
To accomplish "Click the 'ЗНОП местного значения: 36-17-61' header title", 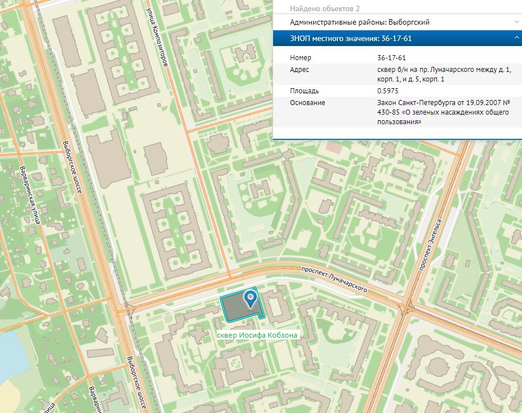I will point(347,38).
